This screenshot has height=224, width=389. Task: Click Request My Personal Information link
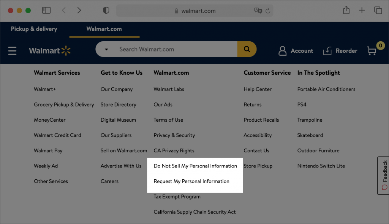(191, 181)
